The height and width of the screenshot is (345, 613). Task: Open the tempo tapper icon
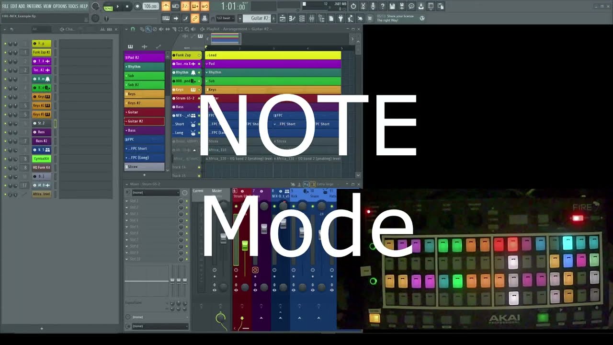pyautogui.click(x=350, y=18)
